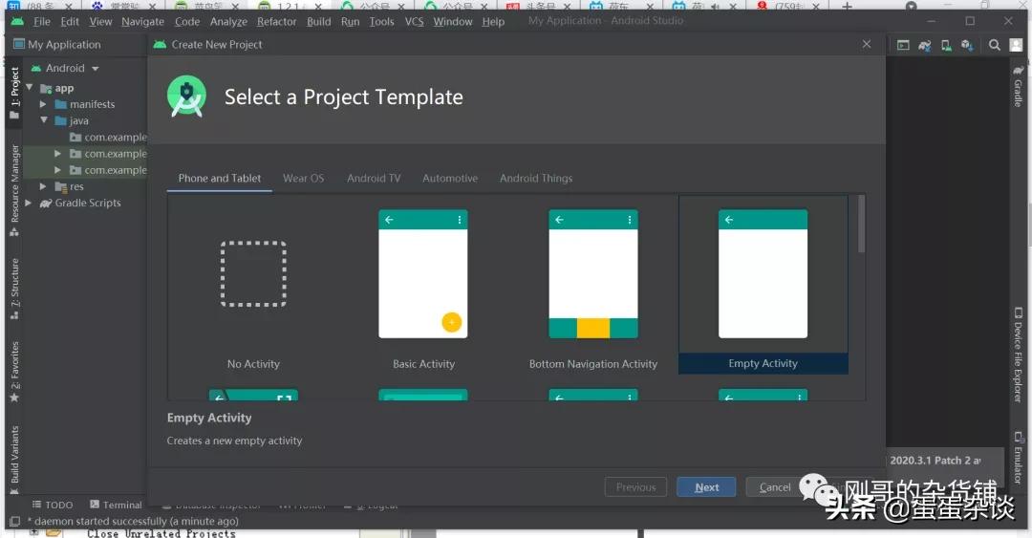The width and height of the screenshot is (1032, 538).
Task: Collapse the java folder
Action: (43, 121)
